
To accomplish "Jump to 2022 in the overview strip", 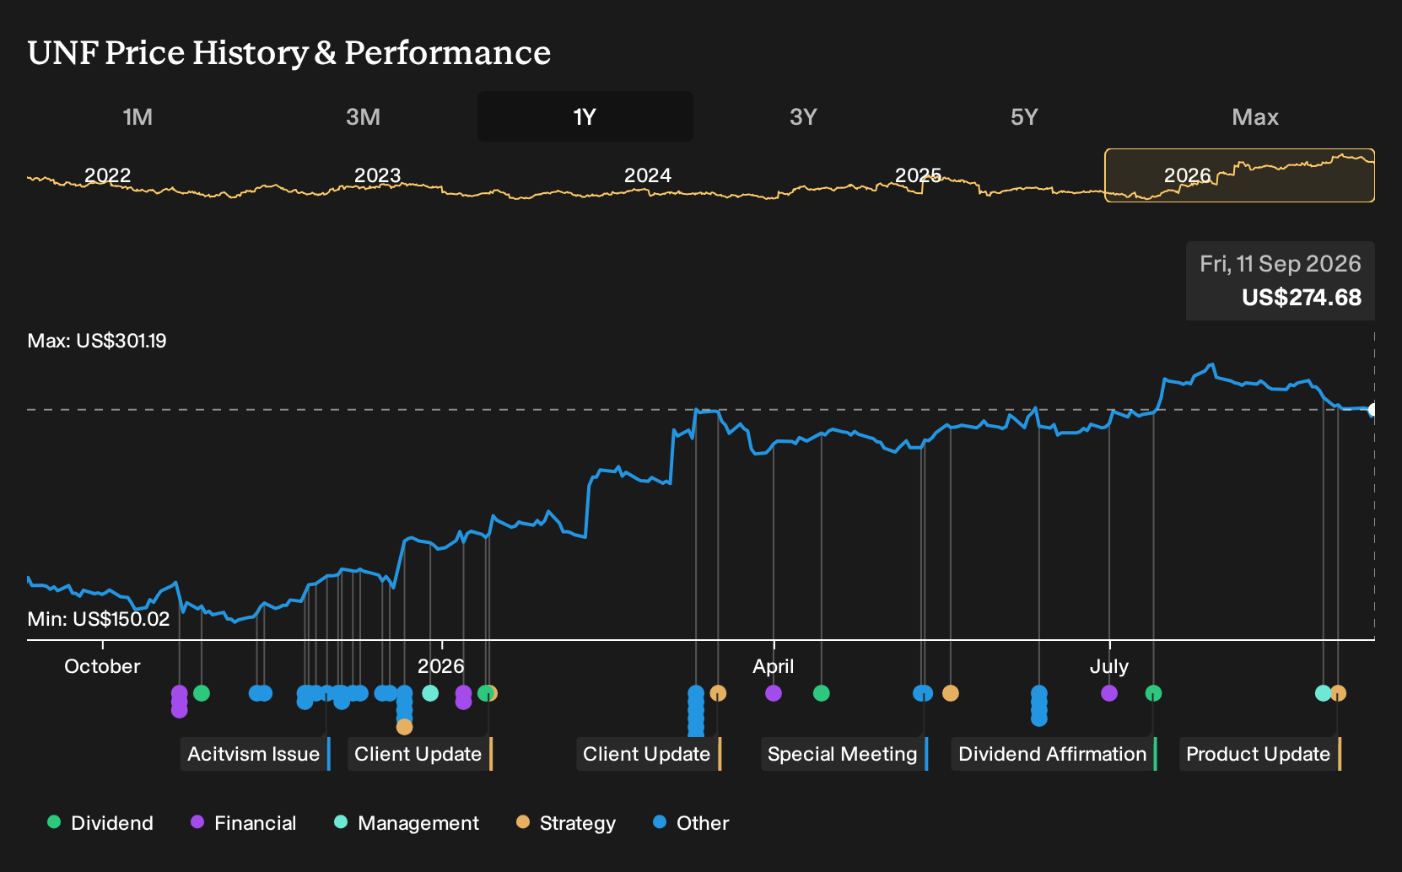I will click(x=107, y=175).
